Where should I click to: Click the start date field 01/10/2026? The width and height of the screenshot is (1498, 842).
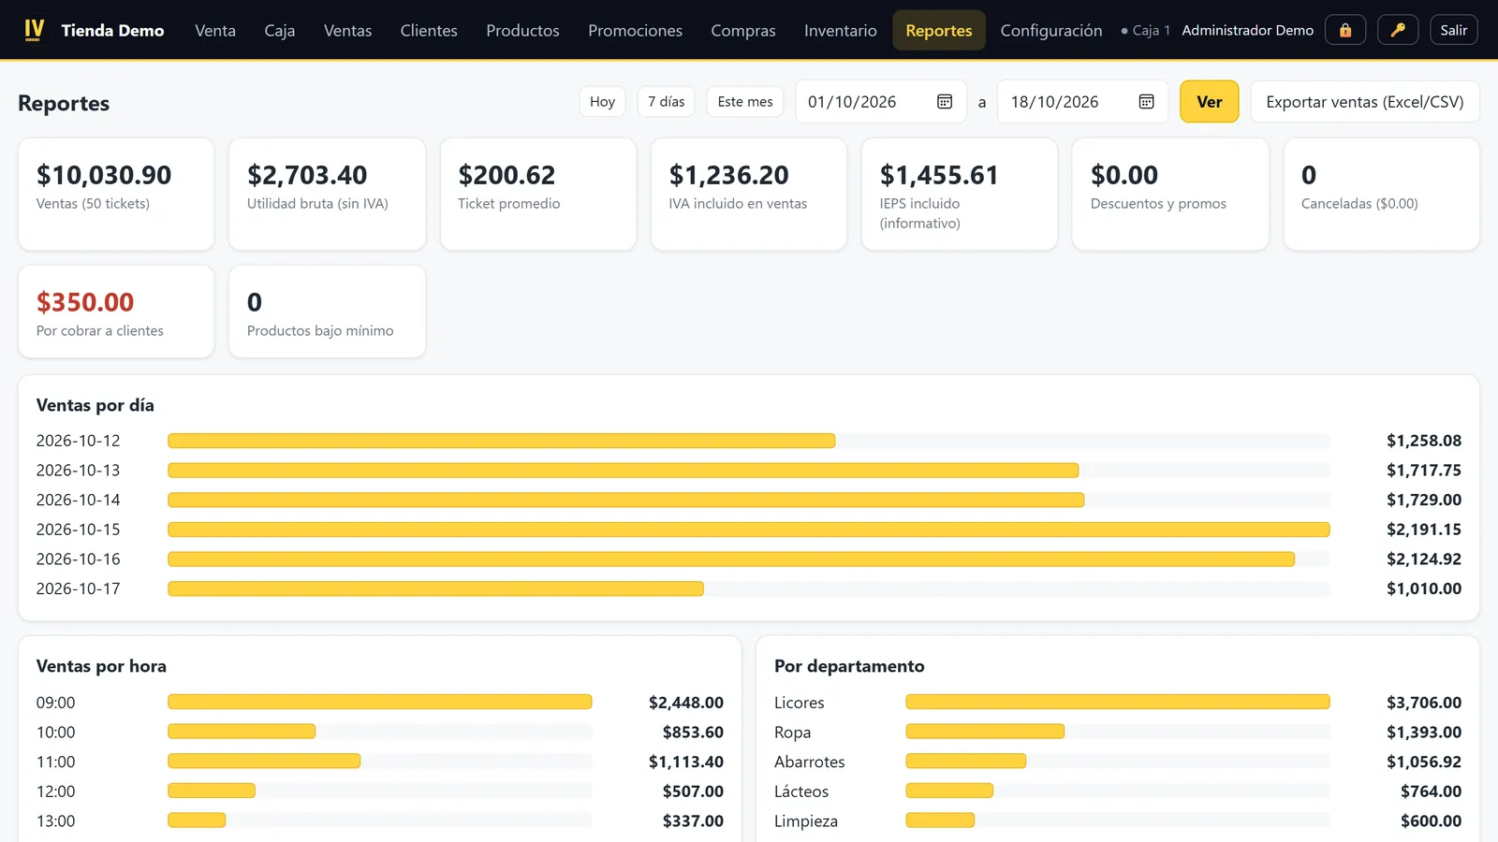click(880, 102)
